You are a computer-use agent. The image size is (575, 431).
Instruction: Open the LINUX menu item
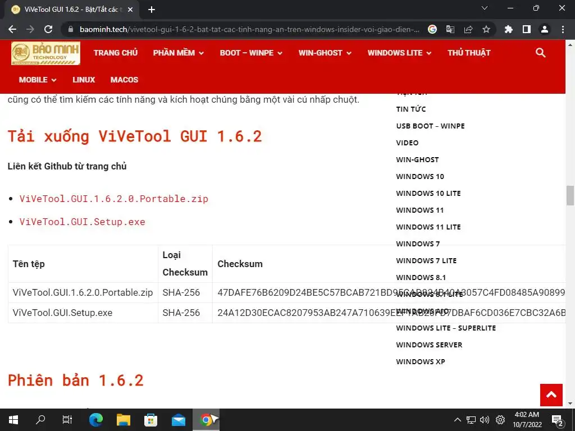point(84,80)
